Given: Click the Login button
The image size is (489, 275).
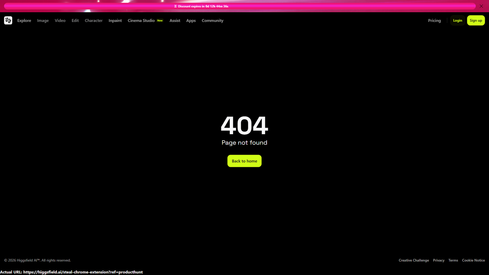Looking at the screenshot, I should click(x=458, y=20).
